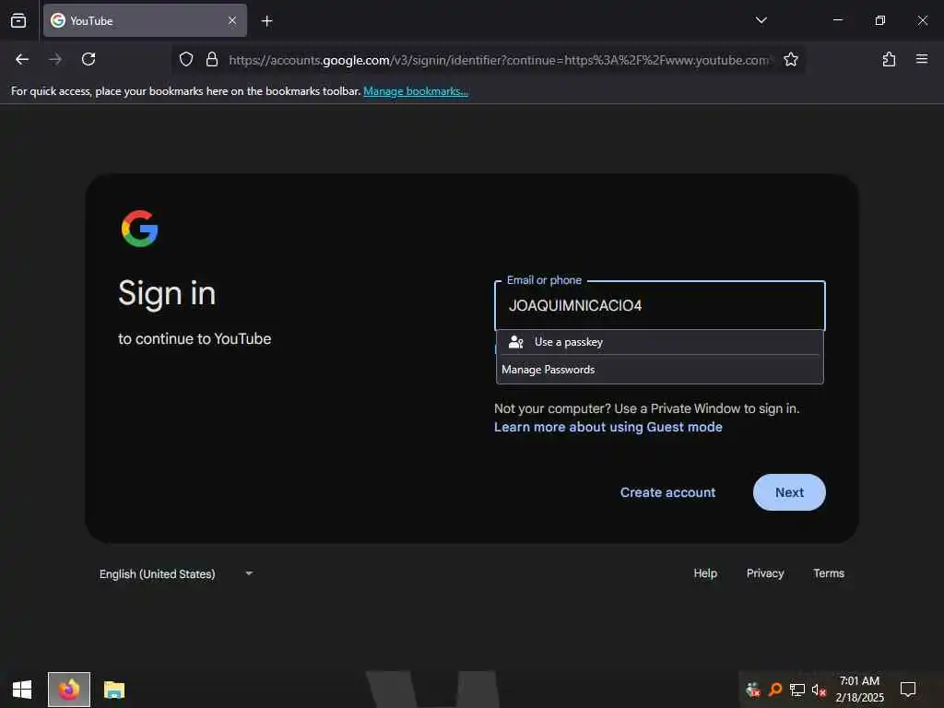This screenshot has height=708, width=944.
Task: Restore down the Firefox window
Action: click(x=879, y=20)
